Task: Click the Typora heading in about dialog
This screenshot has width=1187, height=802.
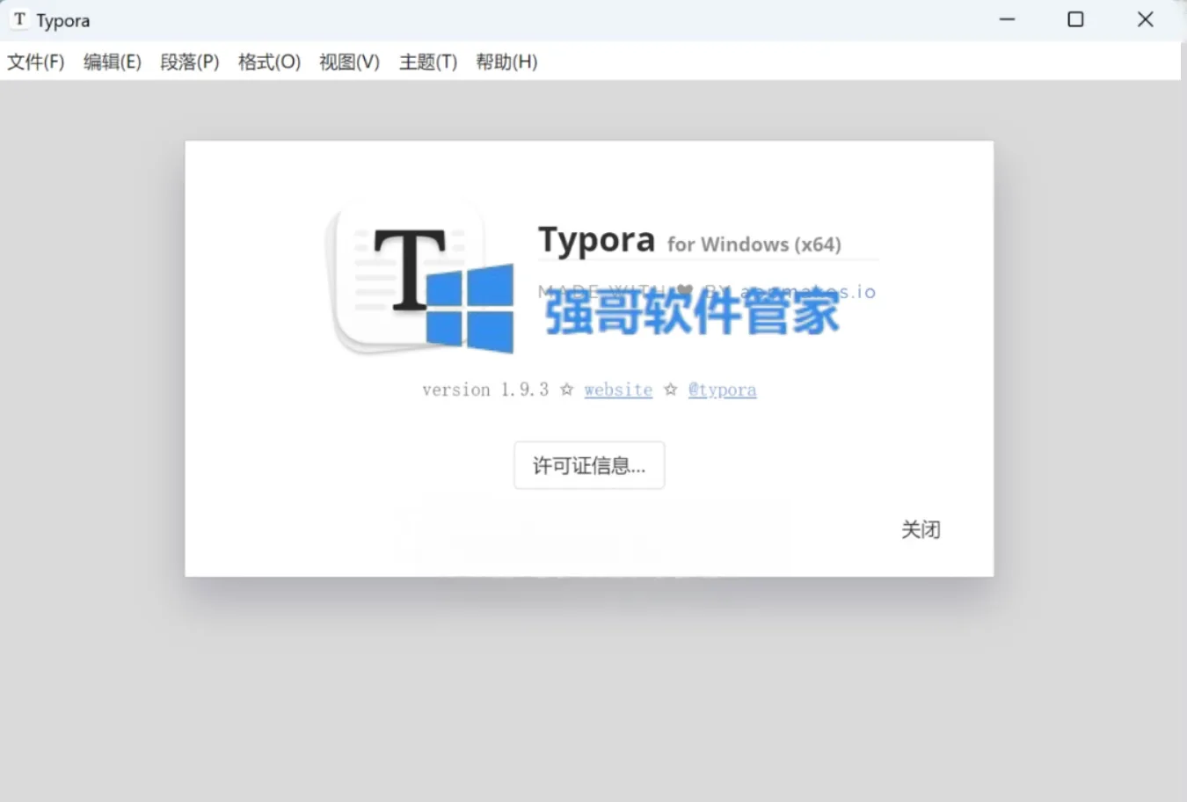Action: click(x=596, y=239)
